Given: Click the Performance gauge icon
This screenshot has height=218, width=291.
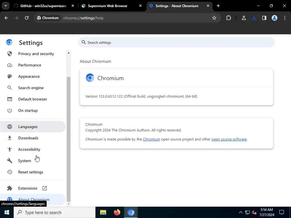Looking at the screenshot, I should [9, 65].
